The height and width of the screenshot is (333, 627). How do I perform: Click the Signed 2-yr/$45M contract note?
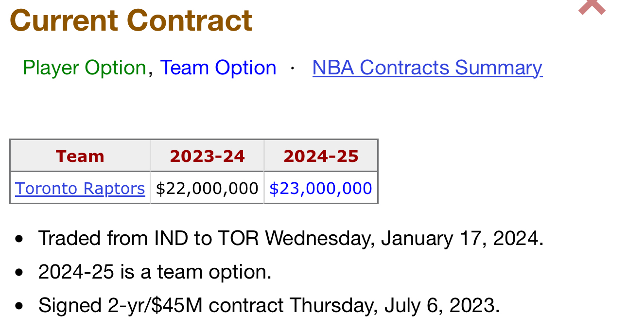(269, 305)
